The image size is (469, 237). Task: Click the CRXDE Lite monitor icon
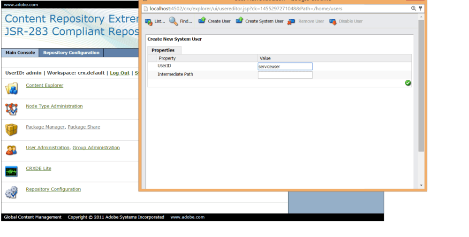(12, 171)
